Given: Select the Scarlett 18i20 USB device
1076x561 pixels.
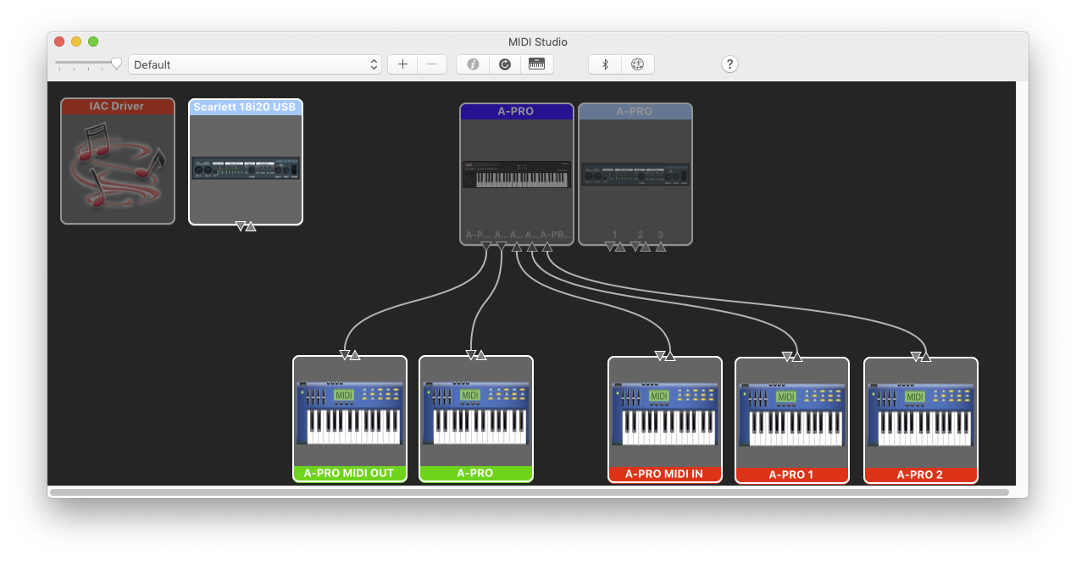Looking at the screenshot, I should click(246, 161).
